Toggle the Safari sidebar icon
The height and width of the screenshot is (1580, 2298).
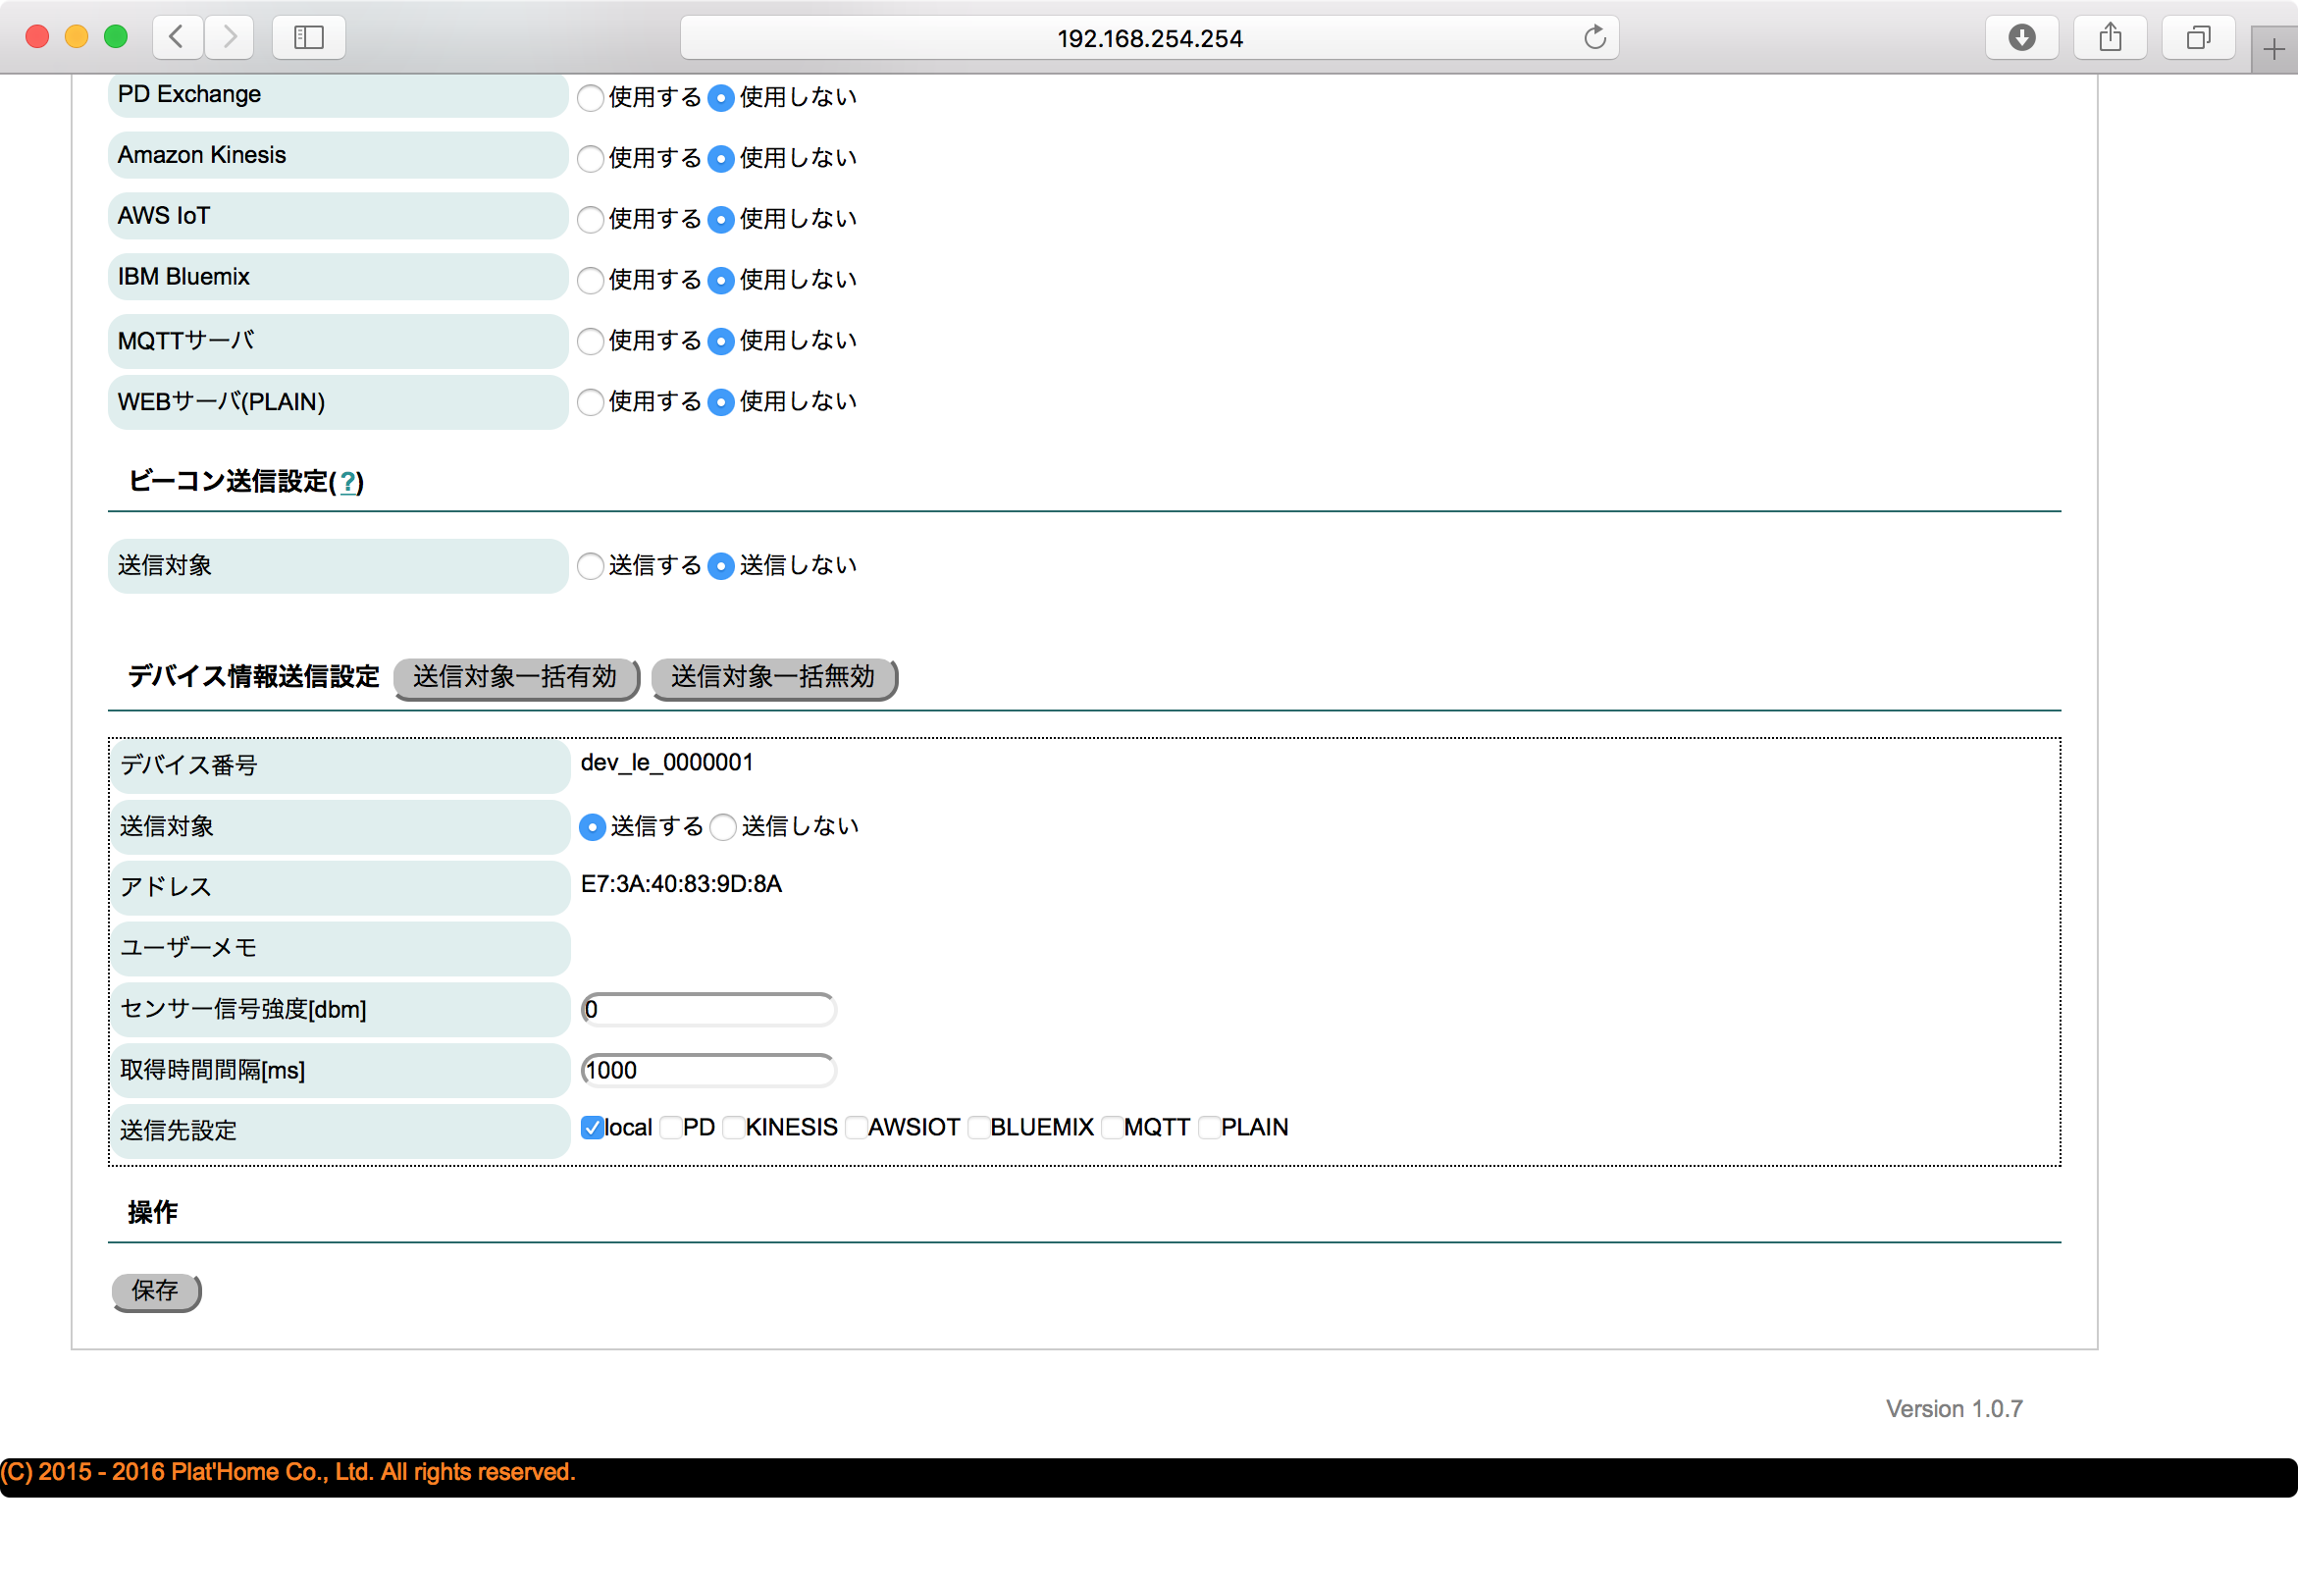point(309,37)
